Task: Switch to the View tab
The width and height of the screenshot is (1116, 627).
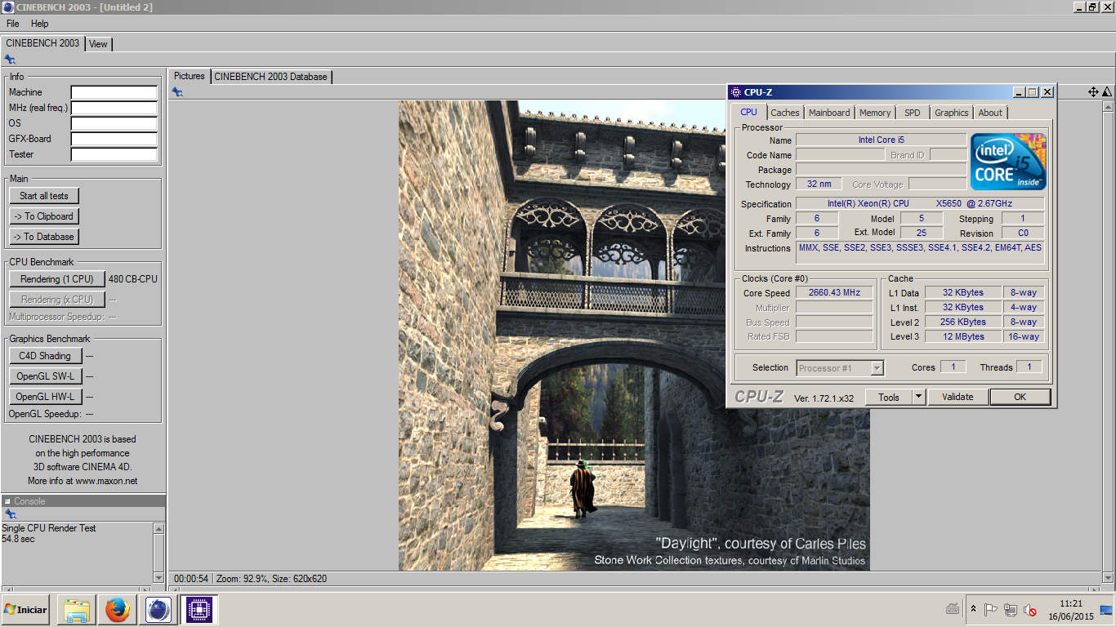Action: 98,44
